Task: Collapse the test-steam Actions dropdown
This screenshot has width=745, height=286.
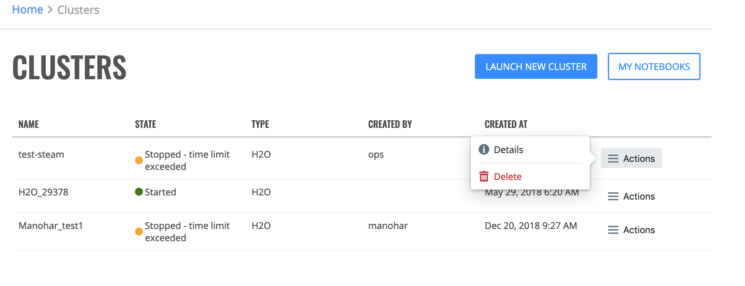Action: coord(631,158)
